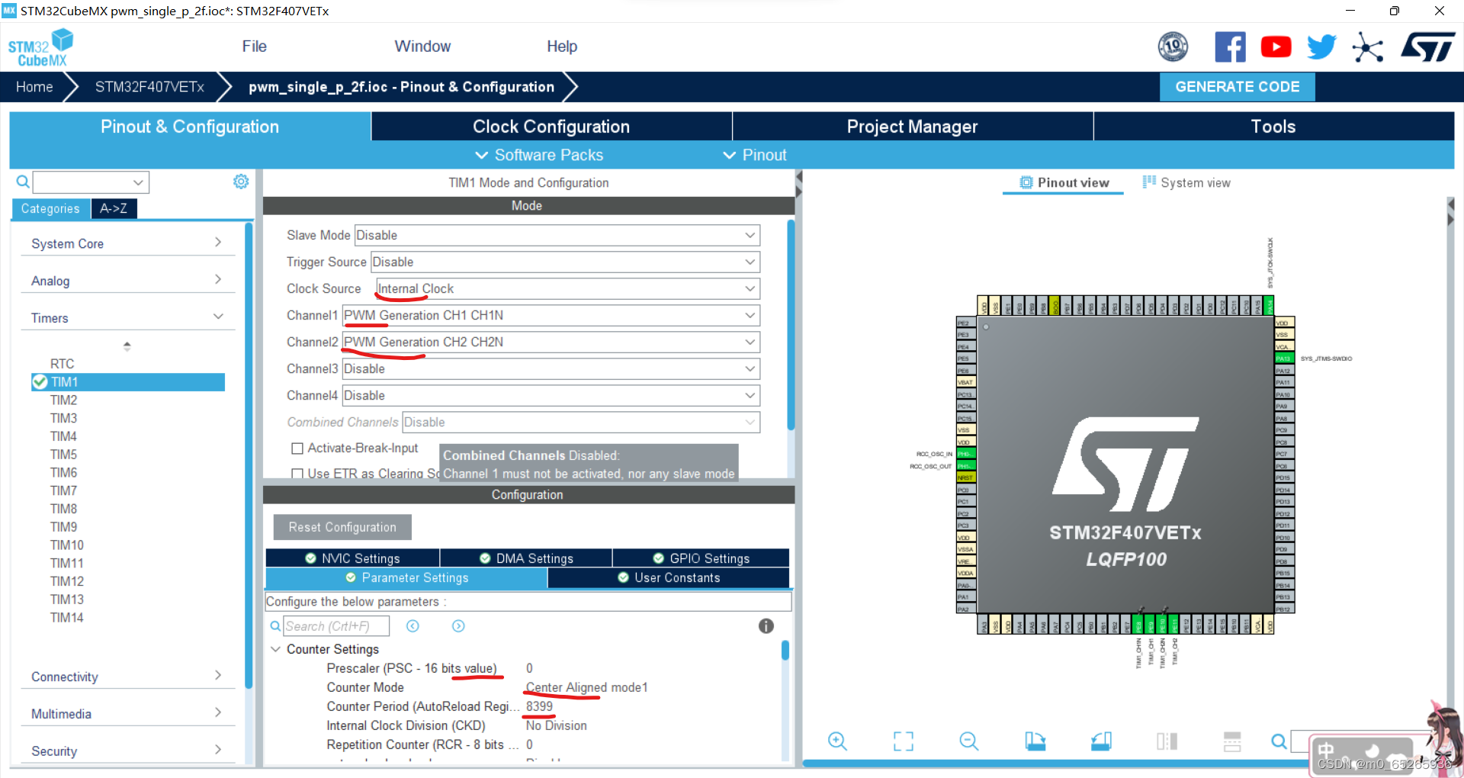
Task: Click the ST community network icon
Action: coord(1368,47)
